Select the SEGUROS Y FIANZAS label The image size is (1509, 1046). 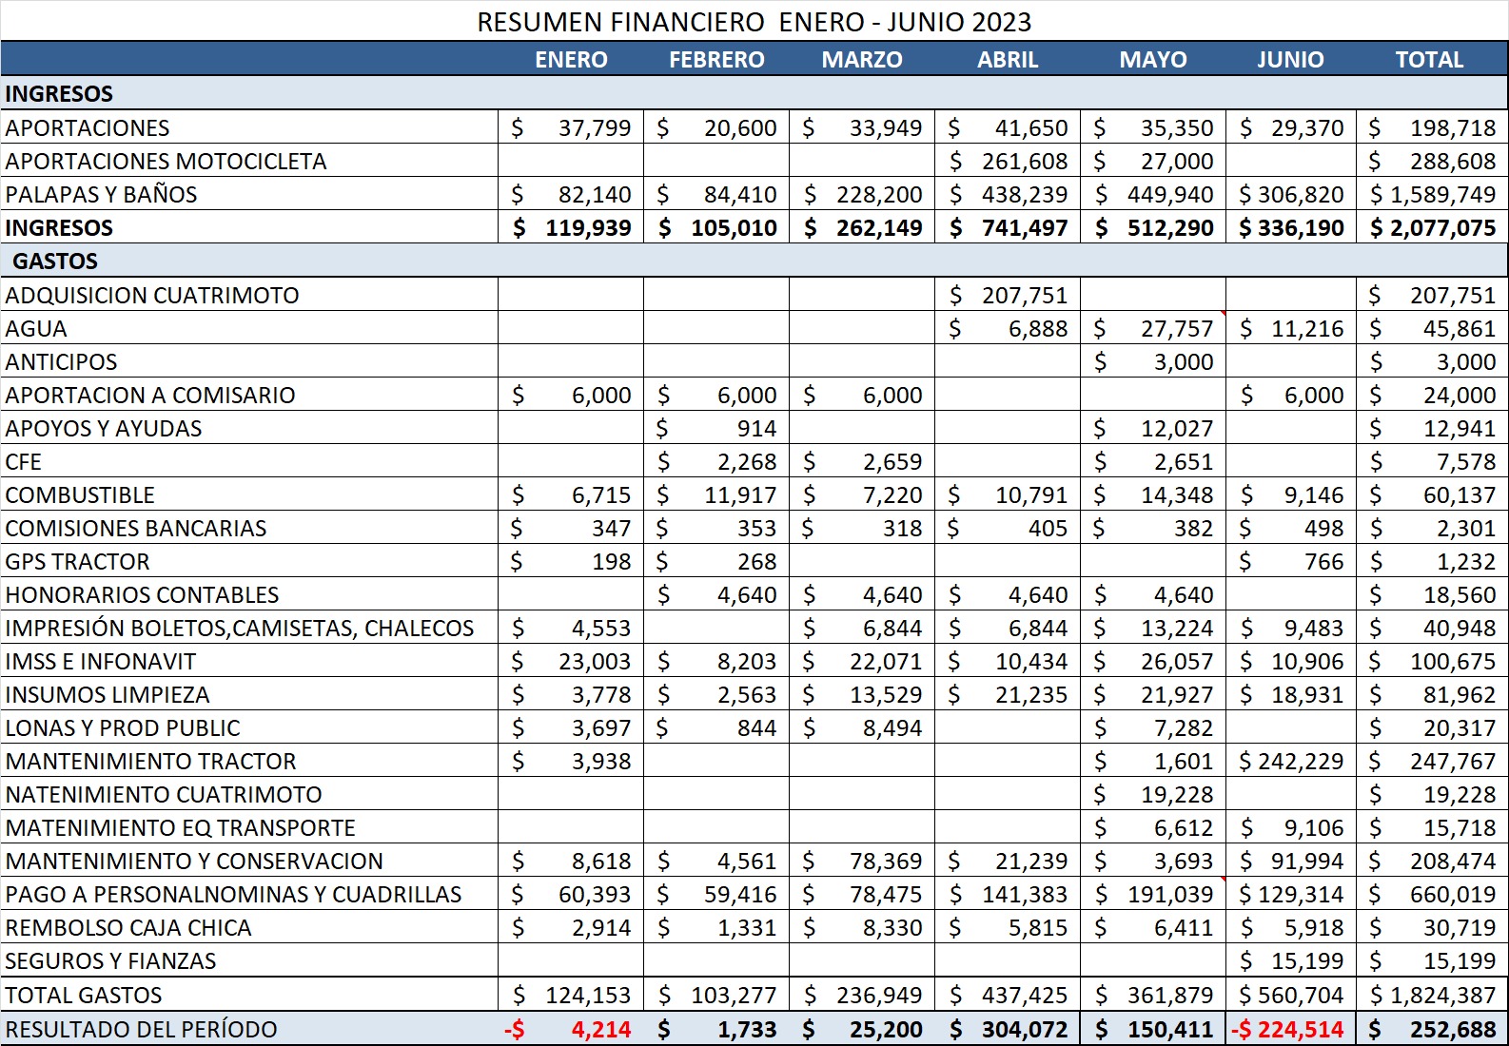coord(110,960)
